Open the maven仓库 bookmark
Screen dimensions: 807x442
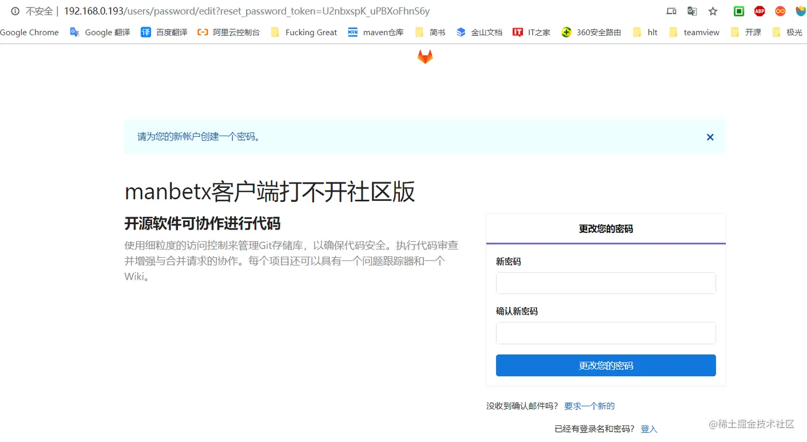(376, 33)
